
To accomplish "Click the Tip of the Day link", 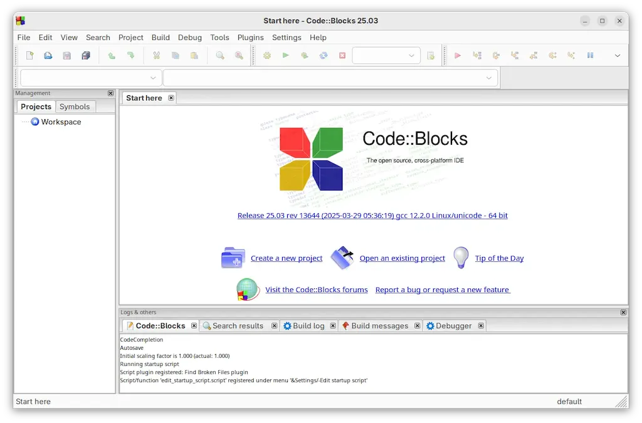I will click(499, 258).
